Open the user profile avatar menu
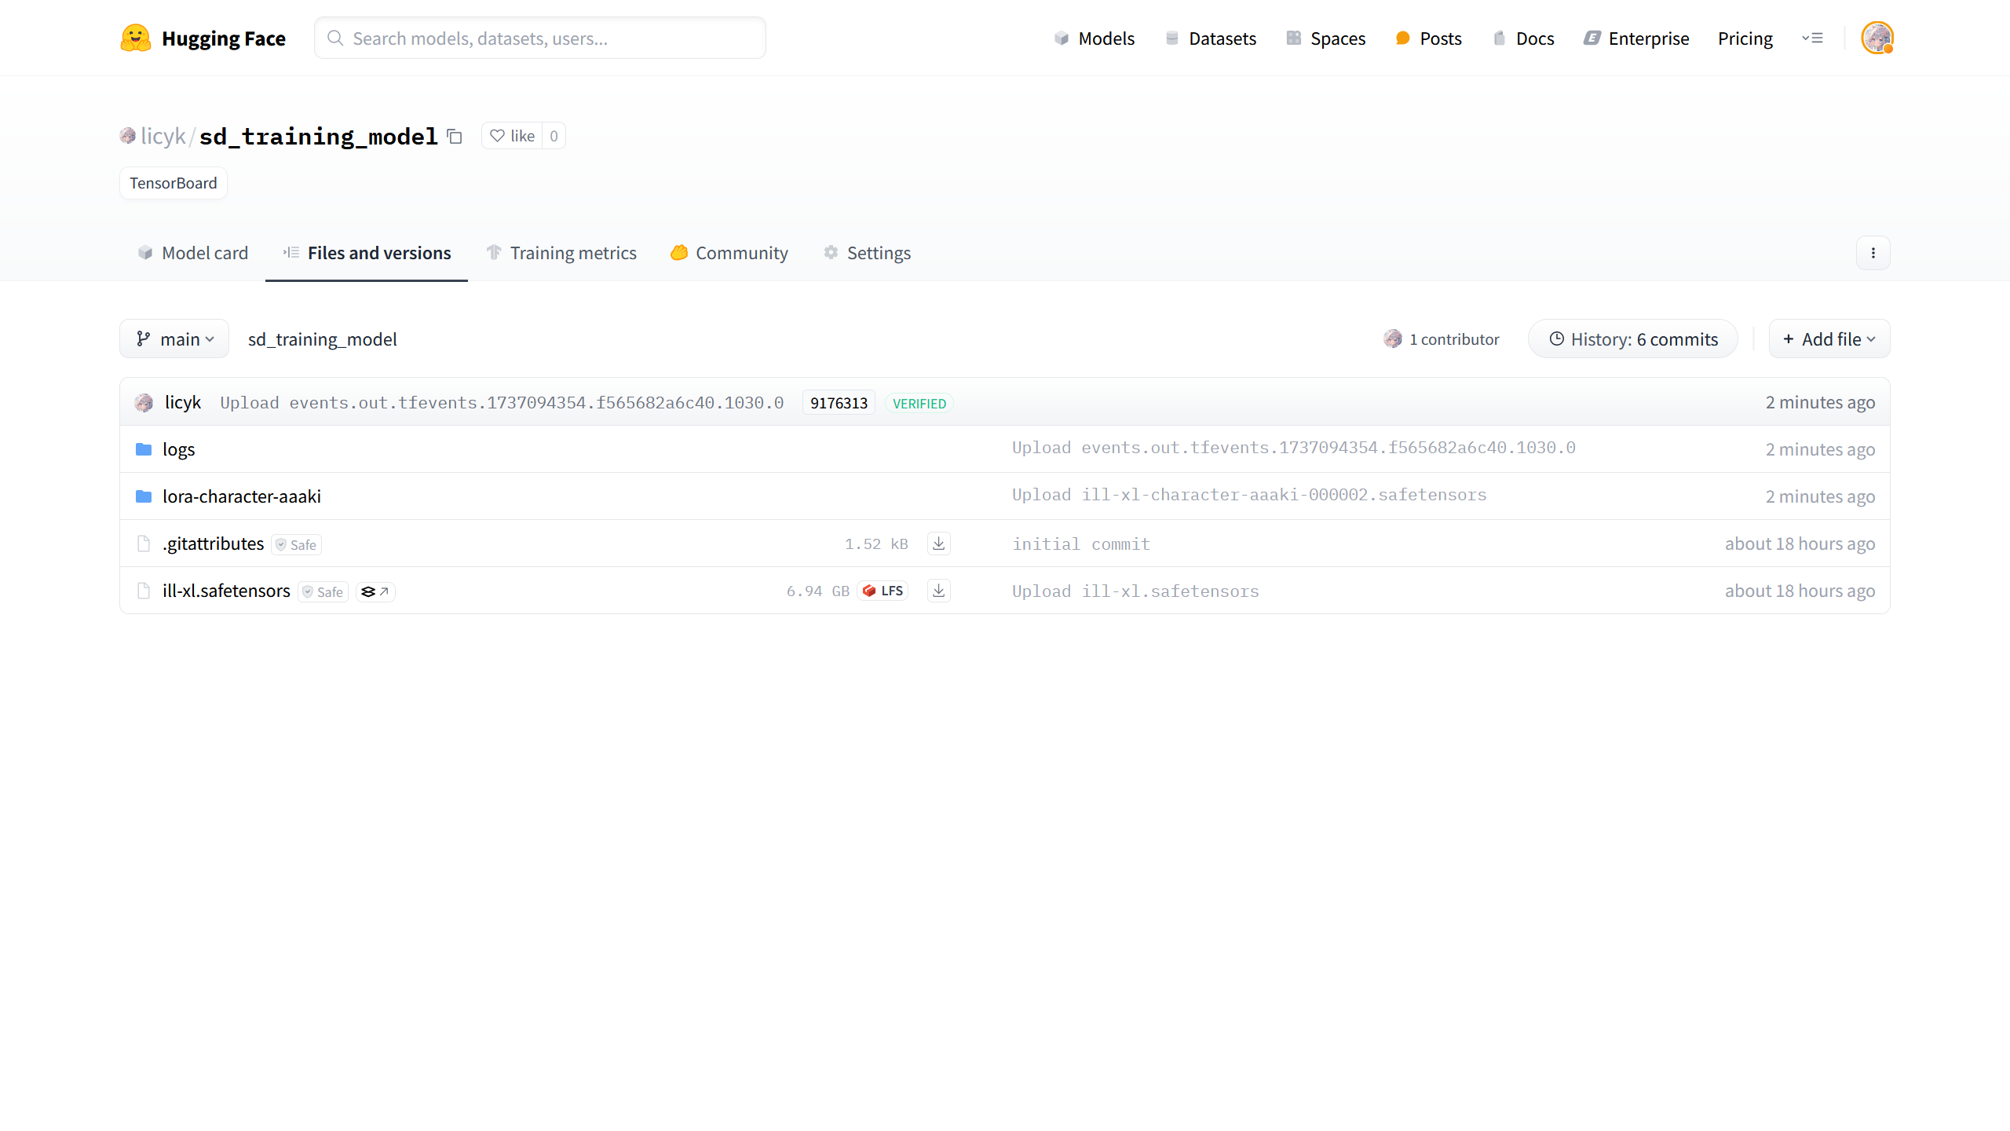Image resolution: width=2010 pixels, height=1131 pixels. [1877, 38]
